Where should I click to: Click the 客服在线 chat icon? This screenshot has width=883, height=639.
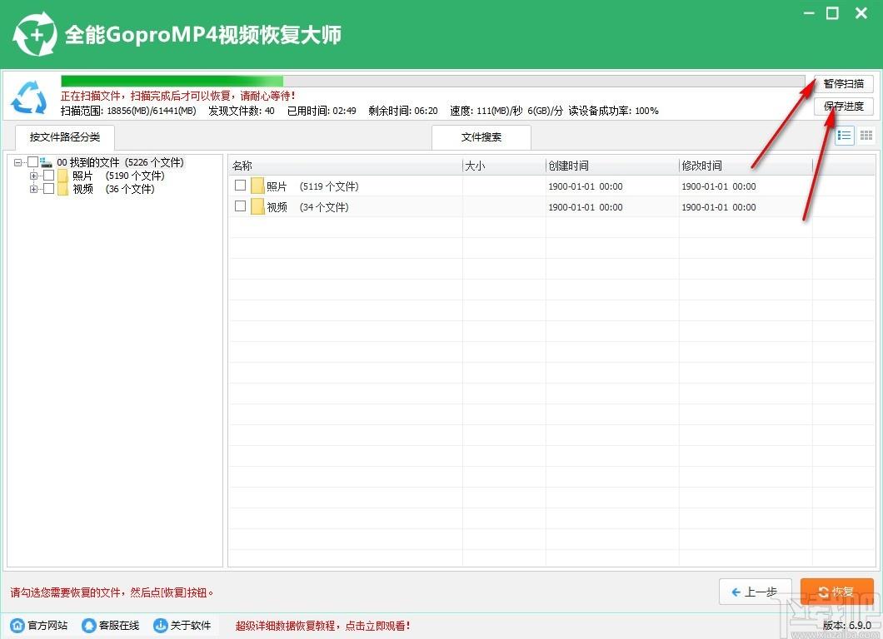88,625
